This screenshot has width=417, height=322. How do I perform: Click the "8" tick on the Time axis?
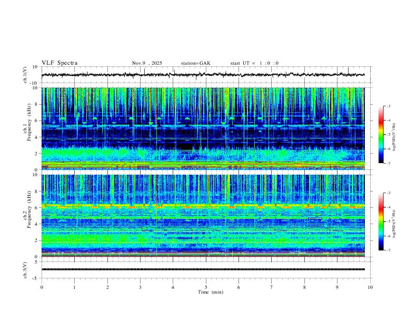pyautogui.click(x=304, y=287)
